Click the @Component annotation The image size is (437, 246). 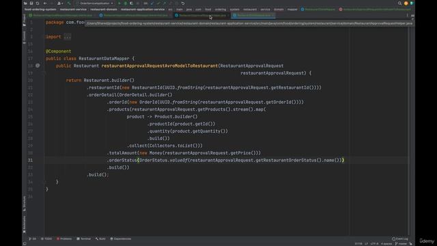[58, 51]
